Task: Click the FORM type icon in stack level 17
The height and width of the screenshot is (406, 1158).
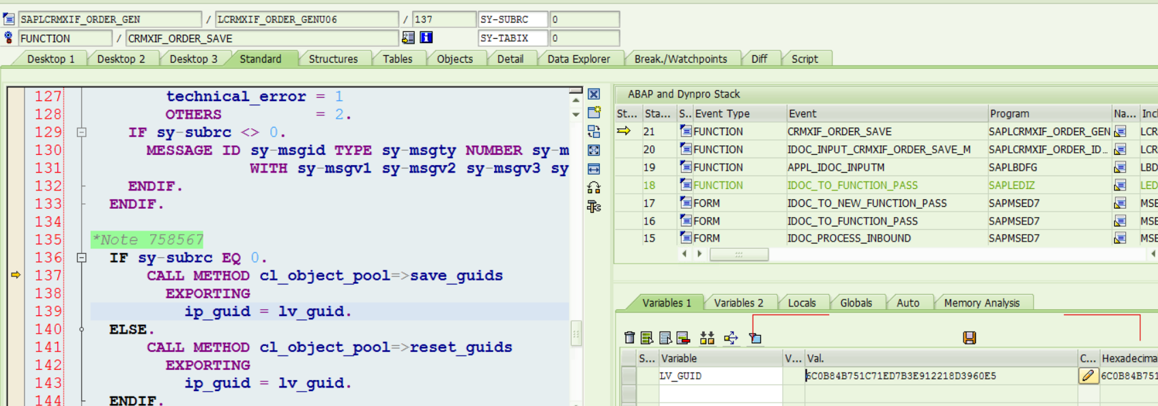Action: click(686, 203)
